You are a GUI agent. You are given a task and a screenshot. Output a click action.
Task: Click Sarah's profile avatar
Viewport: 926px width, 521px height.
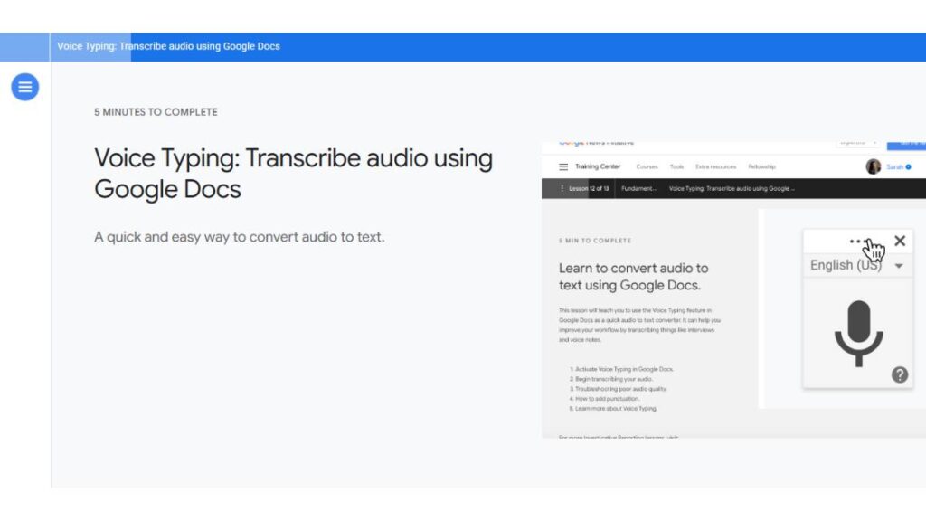coord(874,166)
